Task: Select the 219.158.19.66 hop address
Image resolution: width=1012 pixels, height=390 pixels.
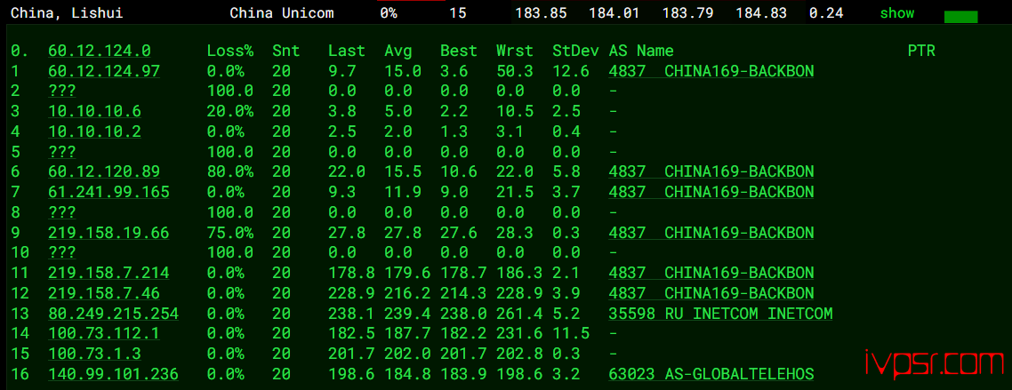Action: [108, 233]
